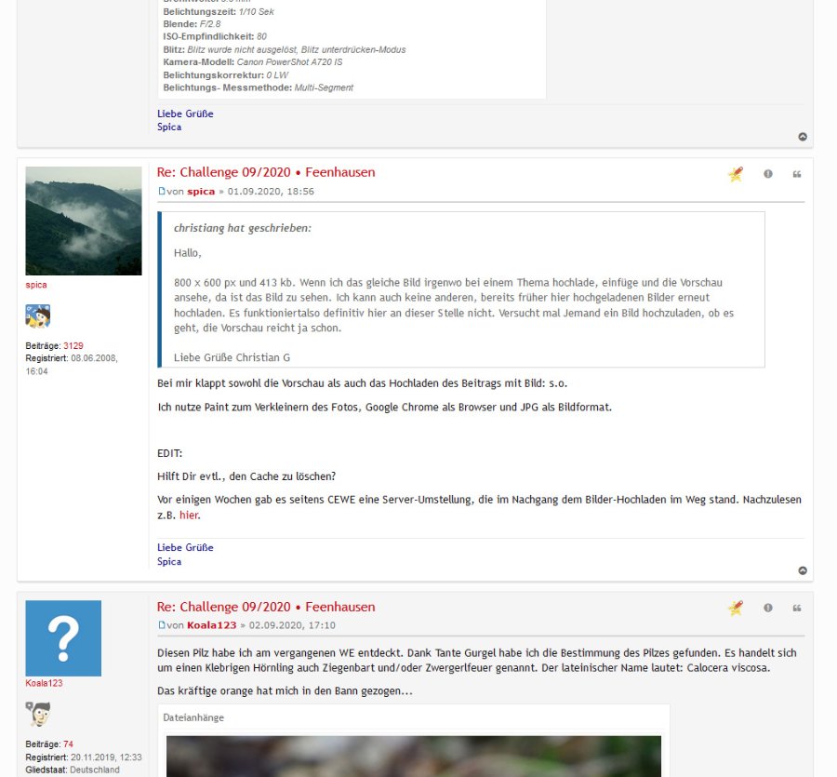This screenshot has height=777, width=837.
Task: Jump to top using arrow below spica's post
Action: click(x=803, y=570)
